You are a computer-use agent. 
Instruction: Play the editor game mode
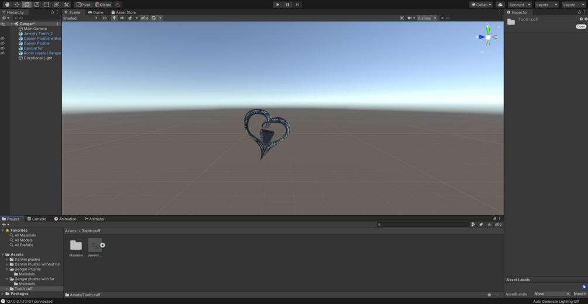tap(277, 5)
